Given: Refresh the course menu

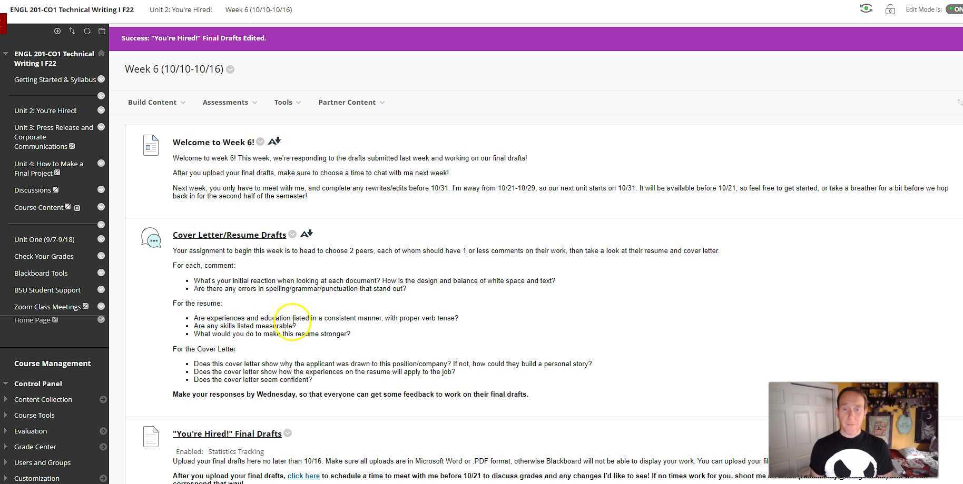Looking at the screenshot, I should [x=87, y=31].
